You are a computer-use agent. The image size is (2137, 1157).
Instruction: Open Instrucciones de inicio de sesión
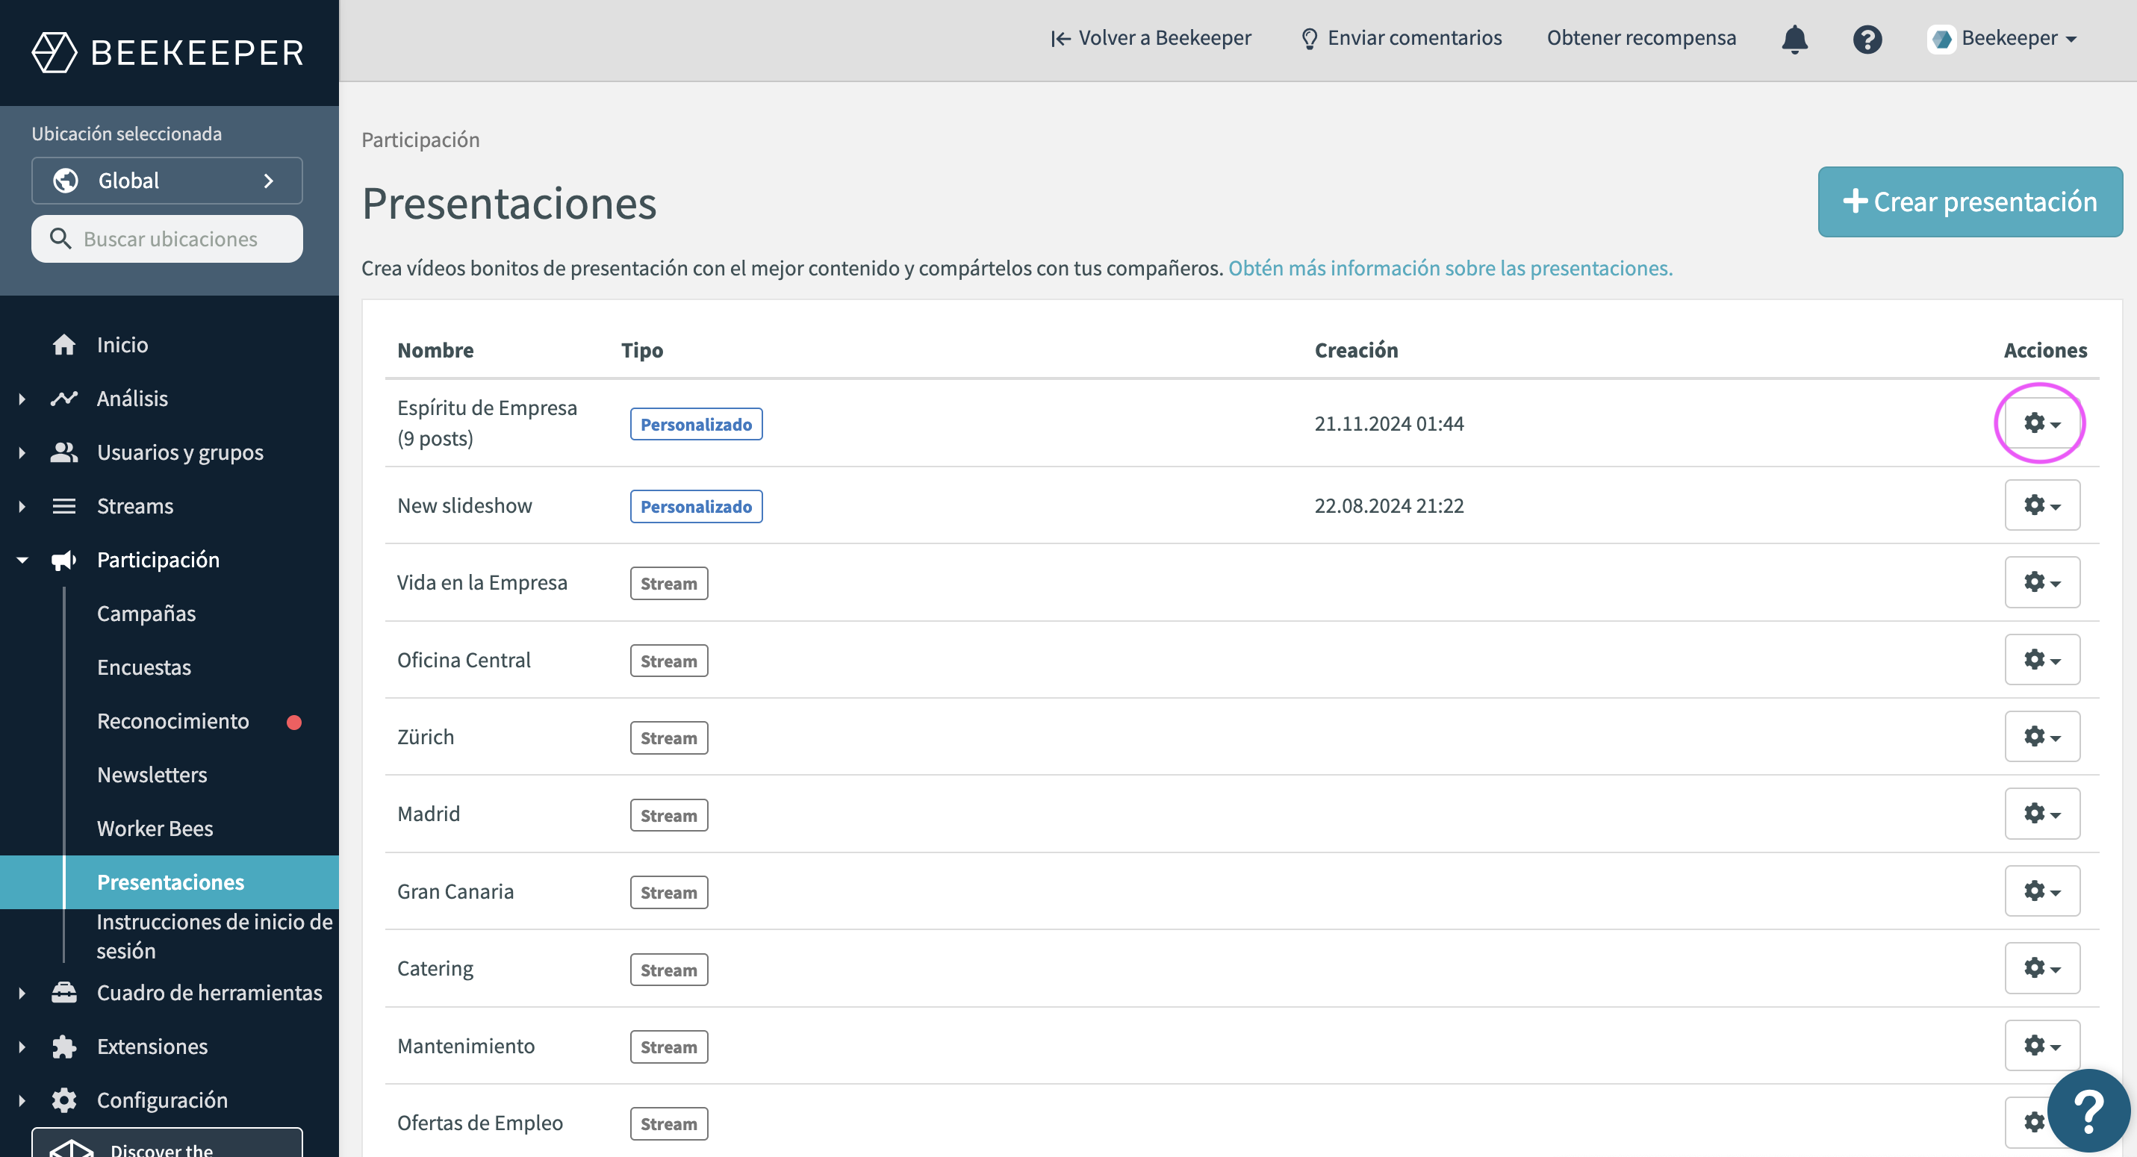(x=214, y=936)
